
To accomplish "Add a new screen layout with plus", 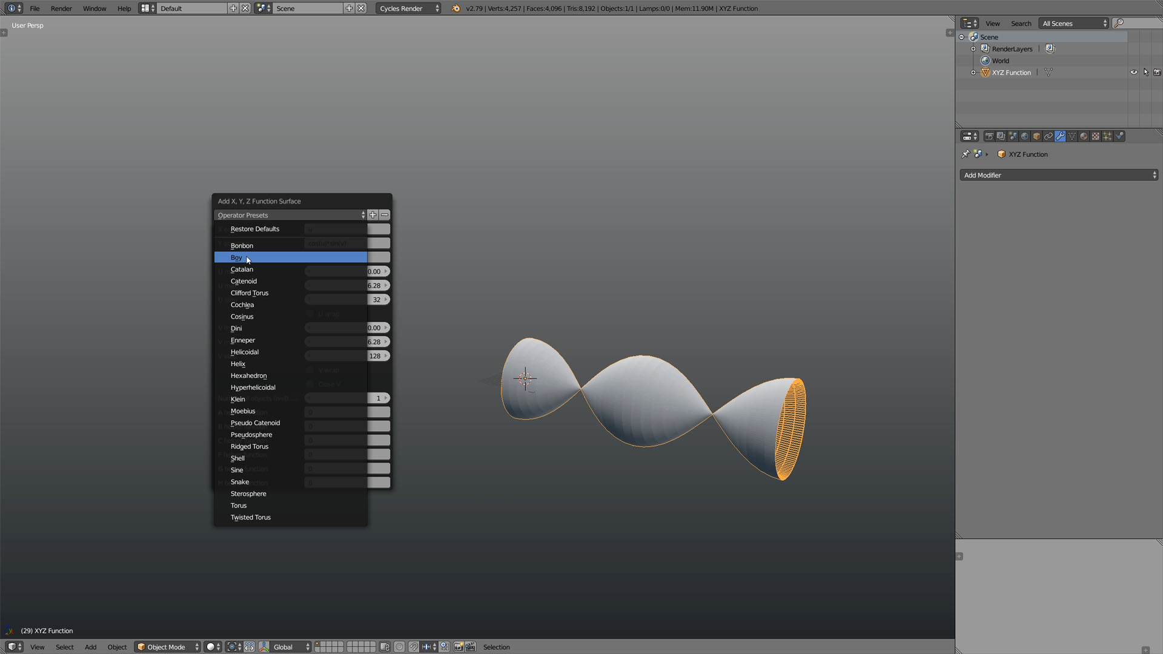I will coord(233,8).
